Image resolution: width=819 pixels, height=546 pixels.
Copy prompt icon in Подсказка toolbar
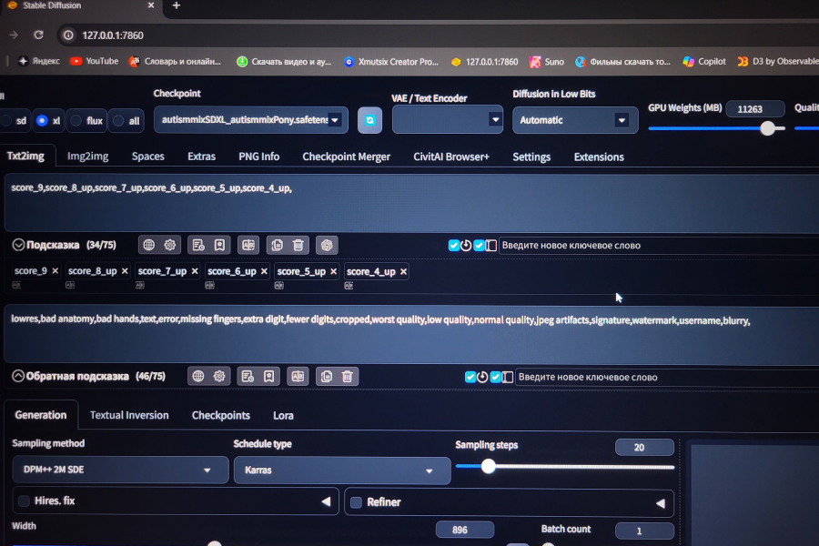[277, 245]
